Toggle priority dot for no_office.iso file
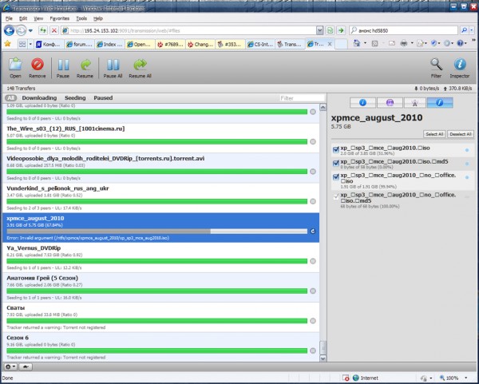 (x=467, y=177)
